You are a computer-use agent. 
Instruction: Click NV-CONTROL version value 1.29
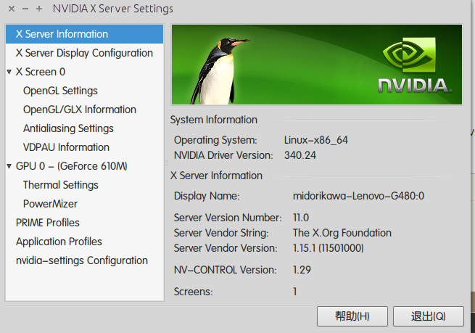302,270
